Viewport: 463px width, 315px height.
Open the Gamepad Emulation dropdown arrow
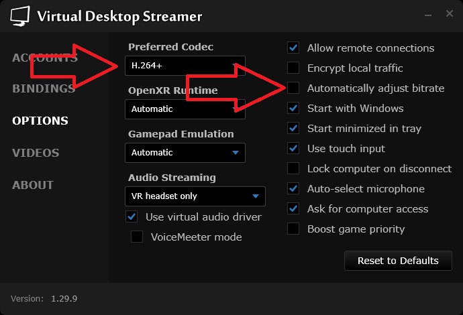(x=236, y=153)
